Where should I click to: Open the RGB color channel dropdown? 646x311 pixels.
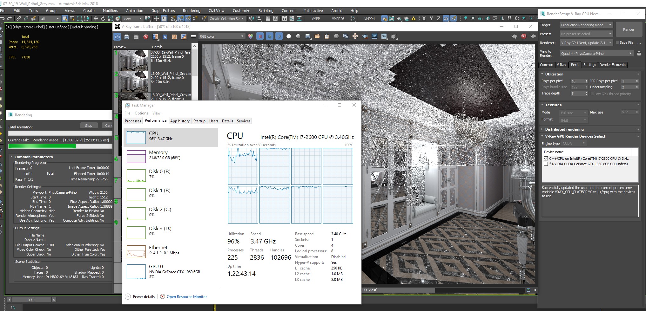point(222,36)
